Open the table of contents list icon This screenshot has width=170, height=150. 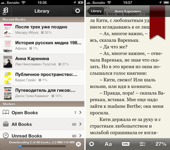[142, 144]
